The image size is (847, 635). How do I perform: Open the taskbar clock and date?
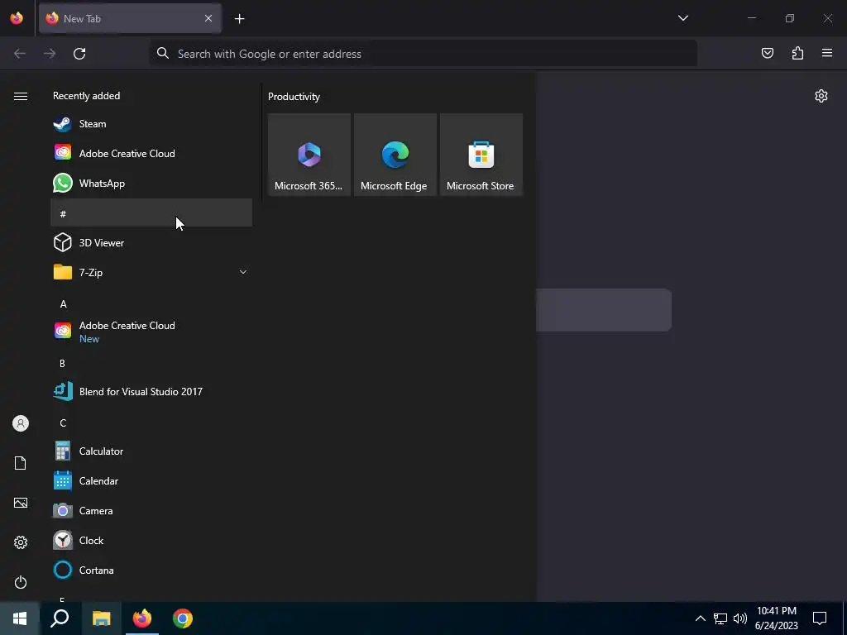[x=776, y=618]
